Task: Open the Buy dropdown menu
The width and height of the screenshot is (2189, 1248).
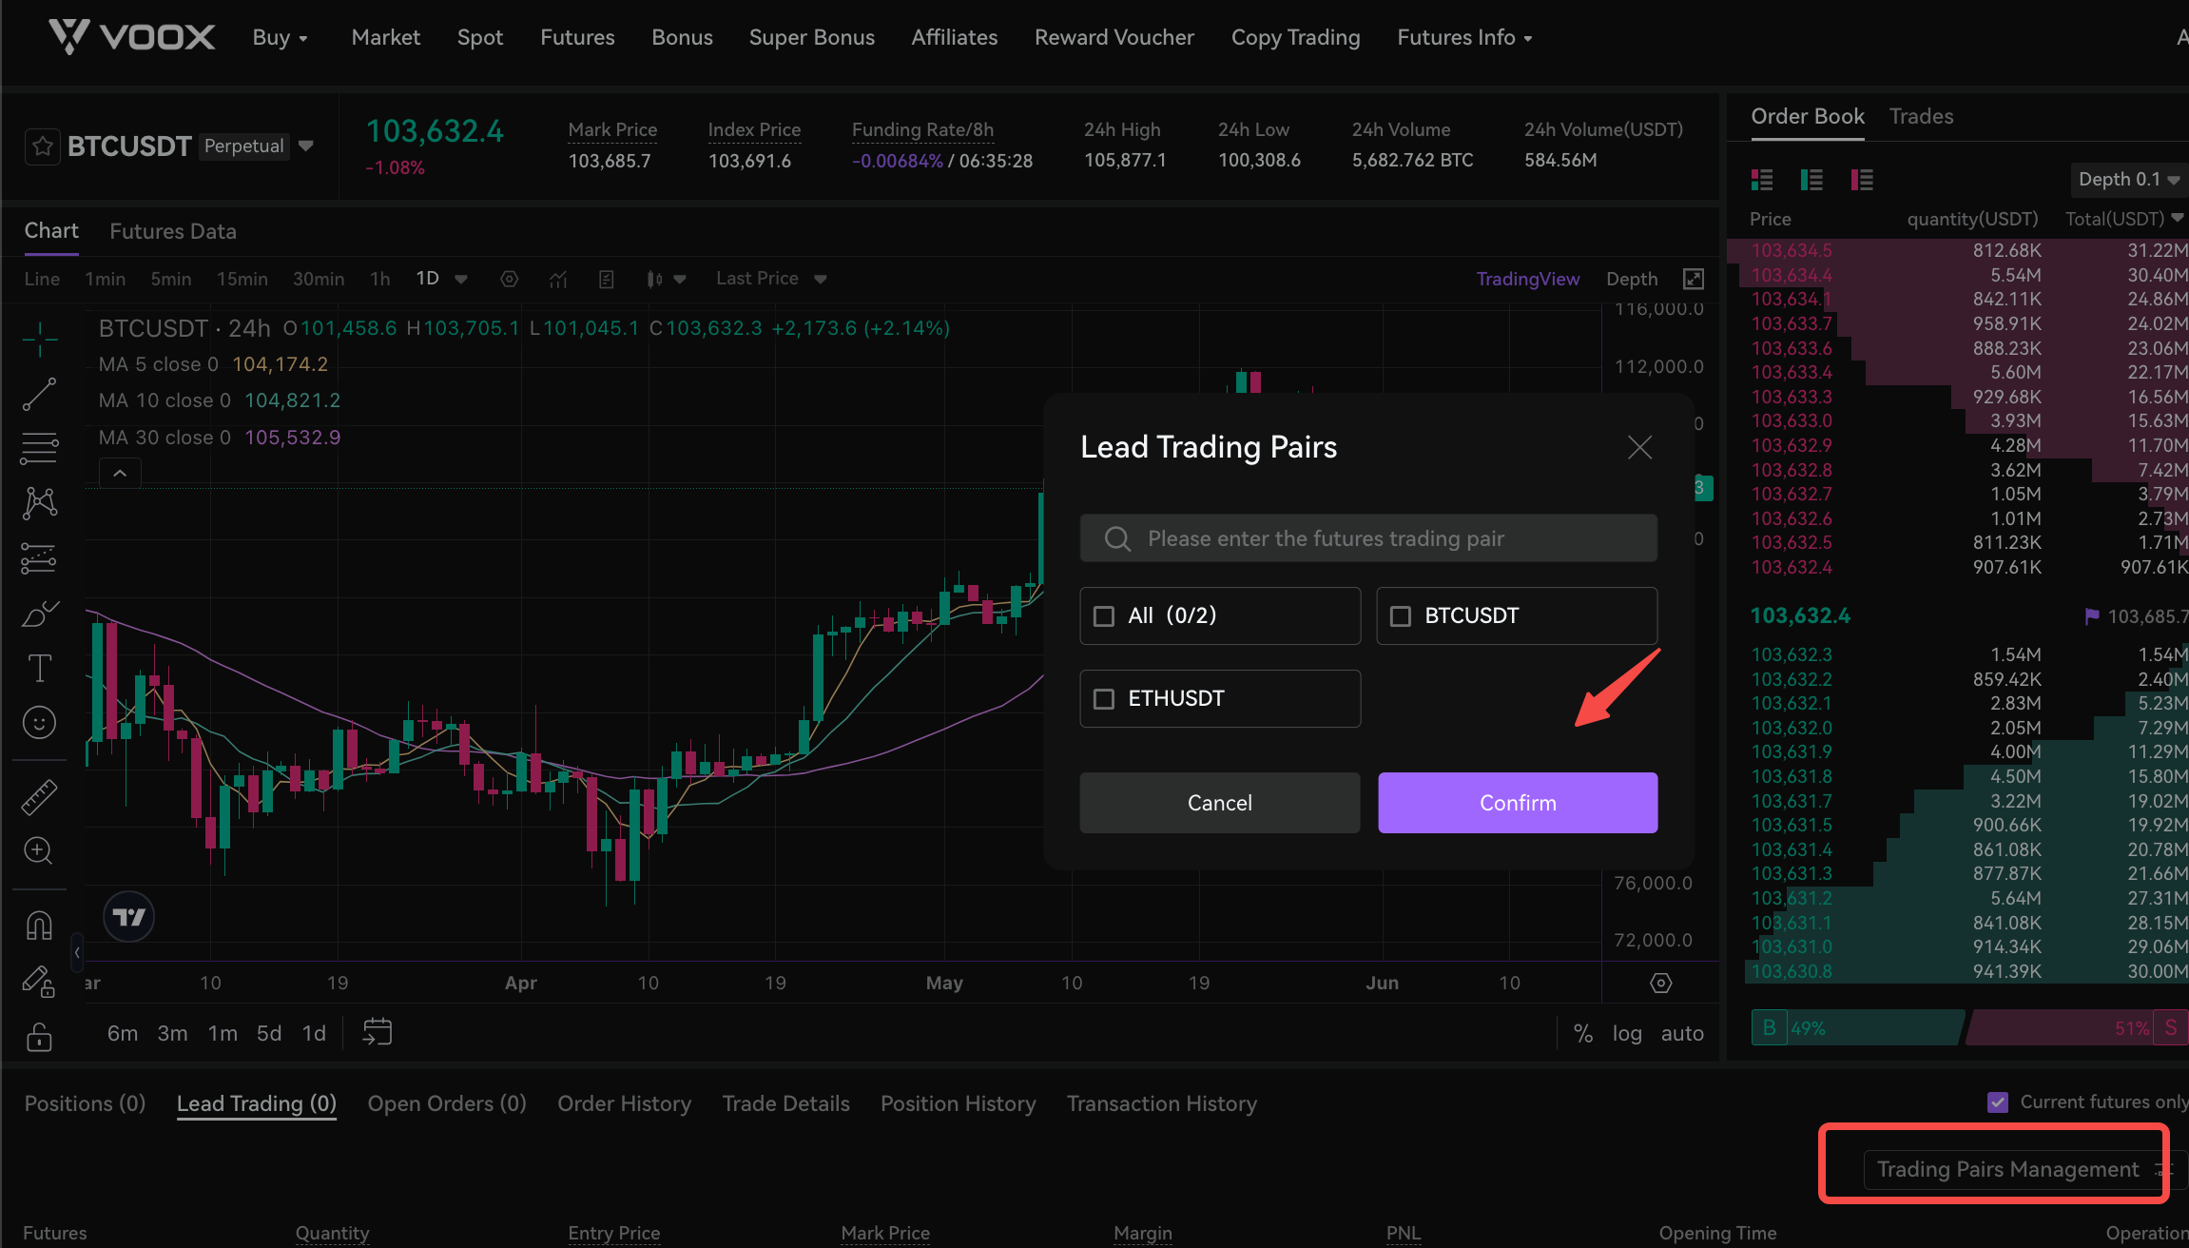Action: pos(280,38)
